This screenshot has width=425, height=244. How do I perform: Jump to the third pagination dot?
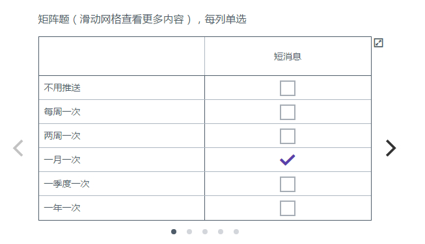[x=205, y=232]
